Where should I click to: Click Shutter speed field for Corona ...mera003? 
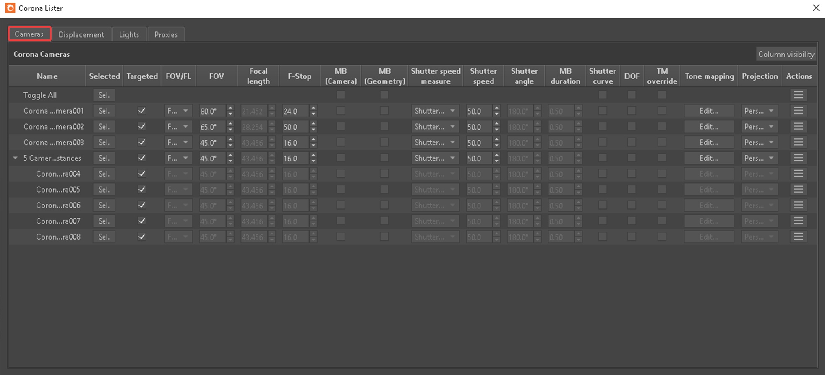(479, 143)
